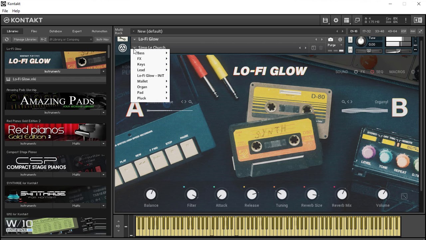Select next multi with right arrow
426x240 pixels.
click(342, 31)
